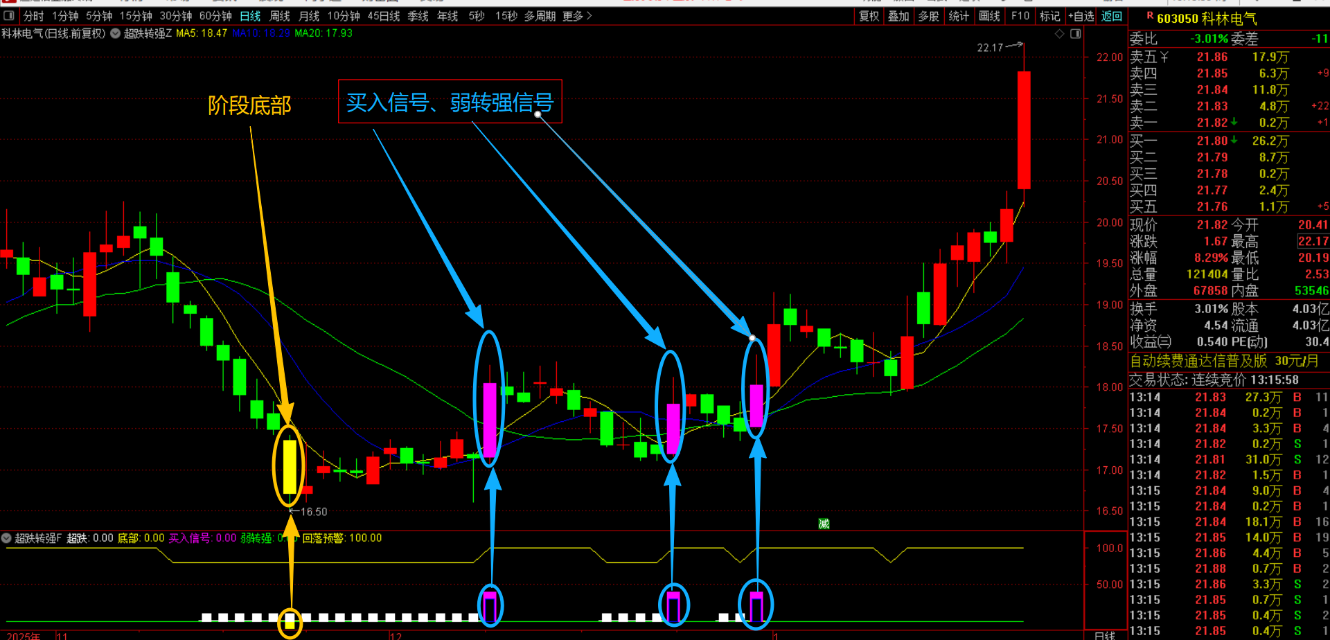
Task: Expand the 更多 periods list
Action: pos(577,16)
